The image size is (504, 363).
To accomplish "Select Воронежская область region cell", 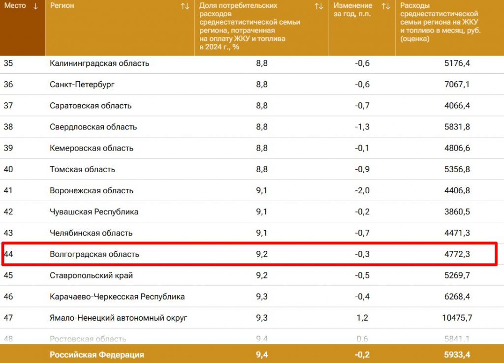I will 91,190.
